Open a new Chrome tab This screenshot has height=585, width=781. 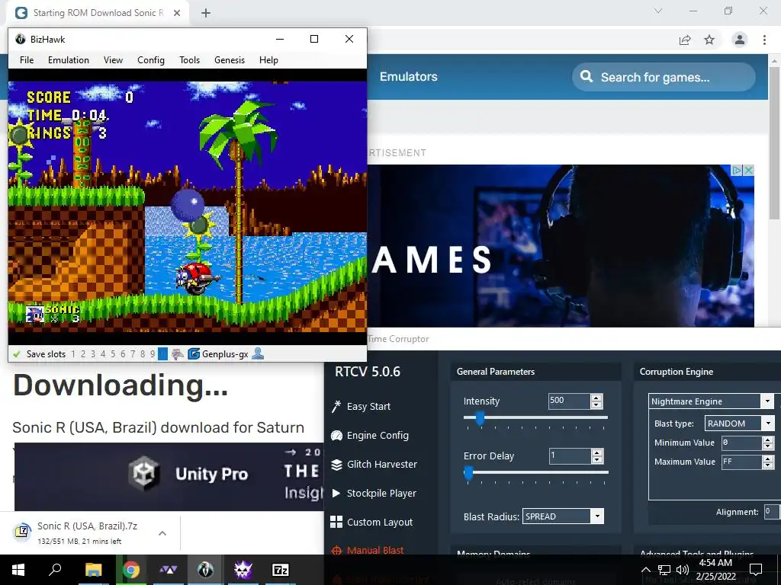[x=206, y=13]
